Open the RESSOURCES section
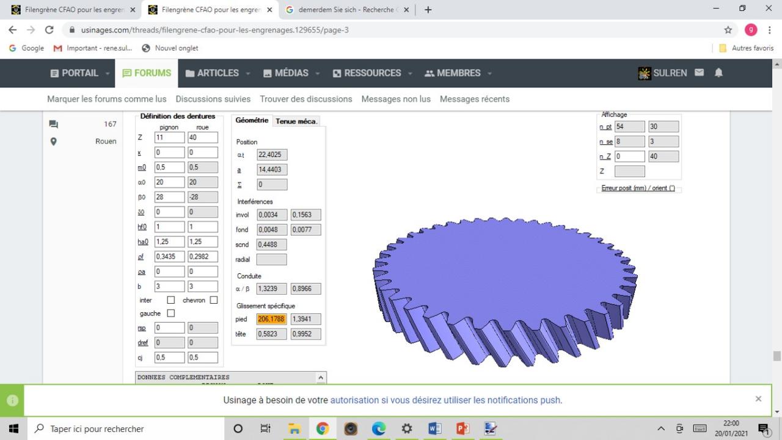 (x=367, y=73)
